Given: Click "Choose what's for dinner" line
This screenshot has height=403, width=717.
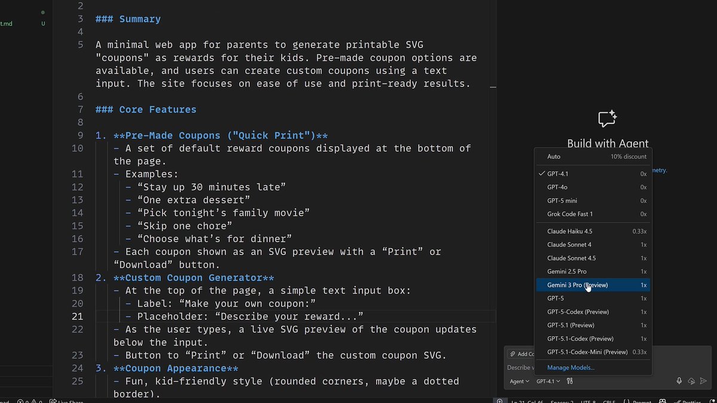Looking at the screenshot, I should tap(209, 239).
